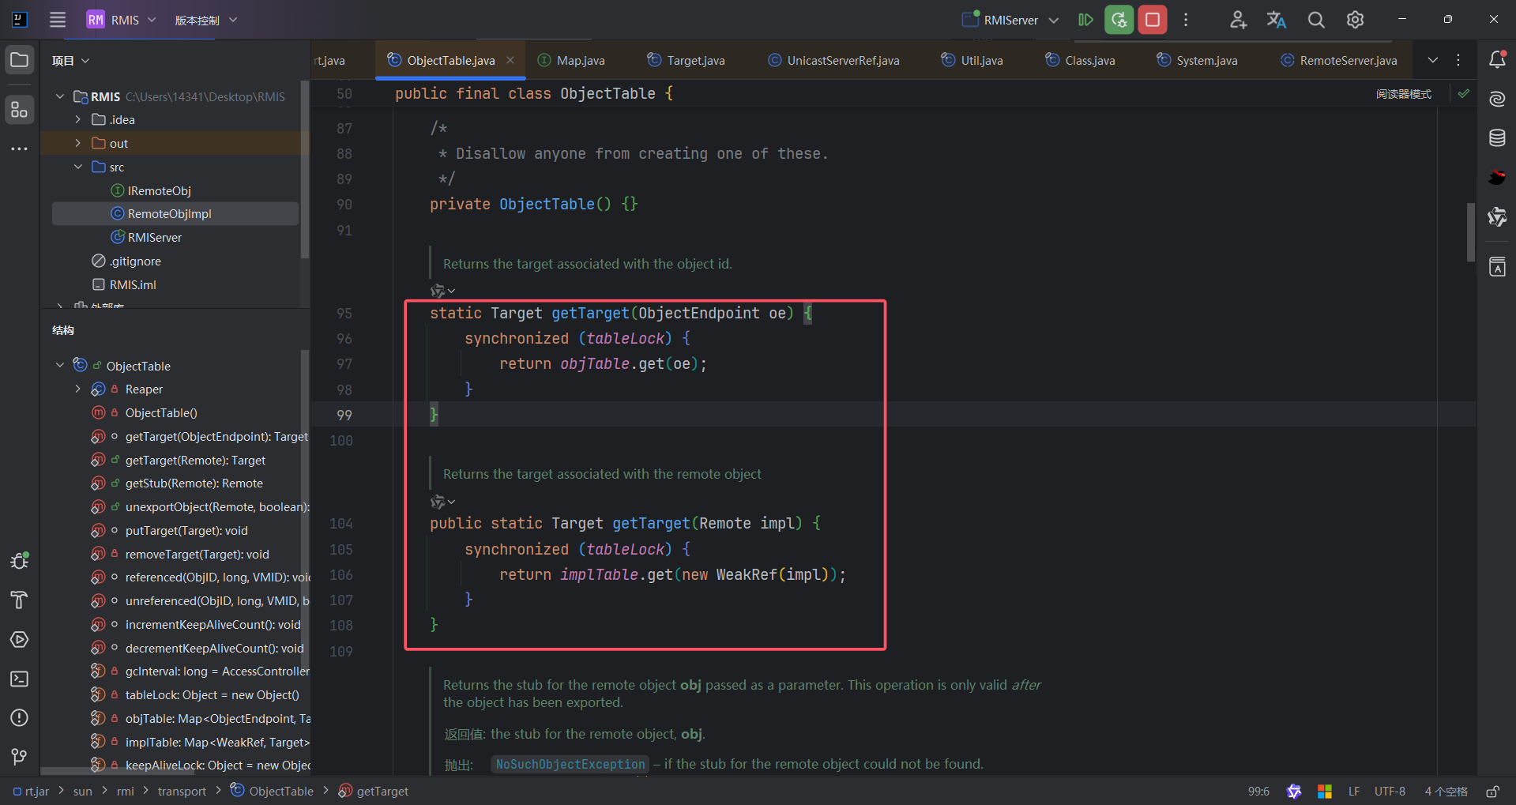Screen dimensions: 1516x805
Task: Open the Structure tool window icon
Action: [x=20, y=110]
